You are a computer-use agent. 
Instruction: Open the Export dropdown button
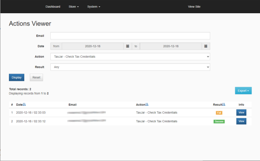[243, 90]
